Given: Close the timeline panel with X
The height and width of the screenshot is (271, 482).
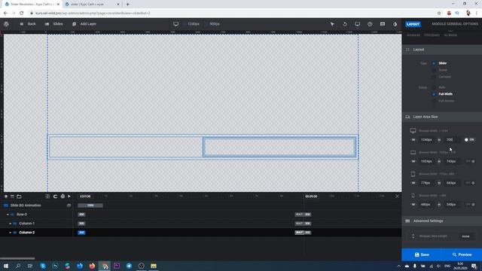Looking at the screenshot, I should [397, 196].
